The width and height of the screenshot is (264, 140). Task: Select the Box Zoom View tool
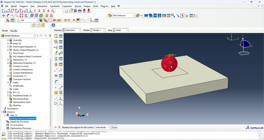(x=17, y=15)
